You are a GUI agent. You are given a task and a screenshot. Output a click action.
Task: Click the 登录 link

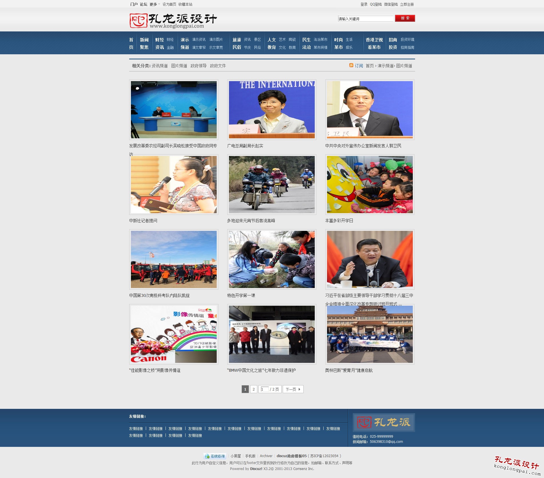(364, 4)
